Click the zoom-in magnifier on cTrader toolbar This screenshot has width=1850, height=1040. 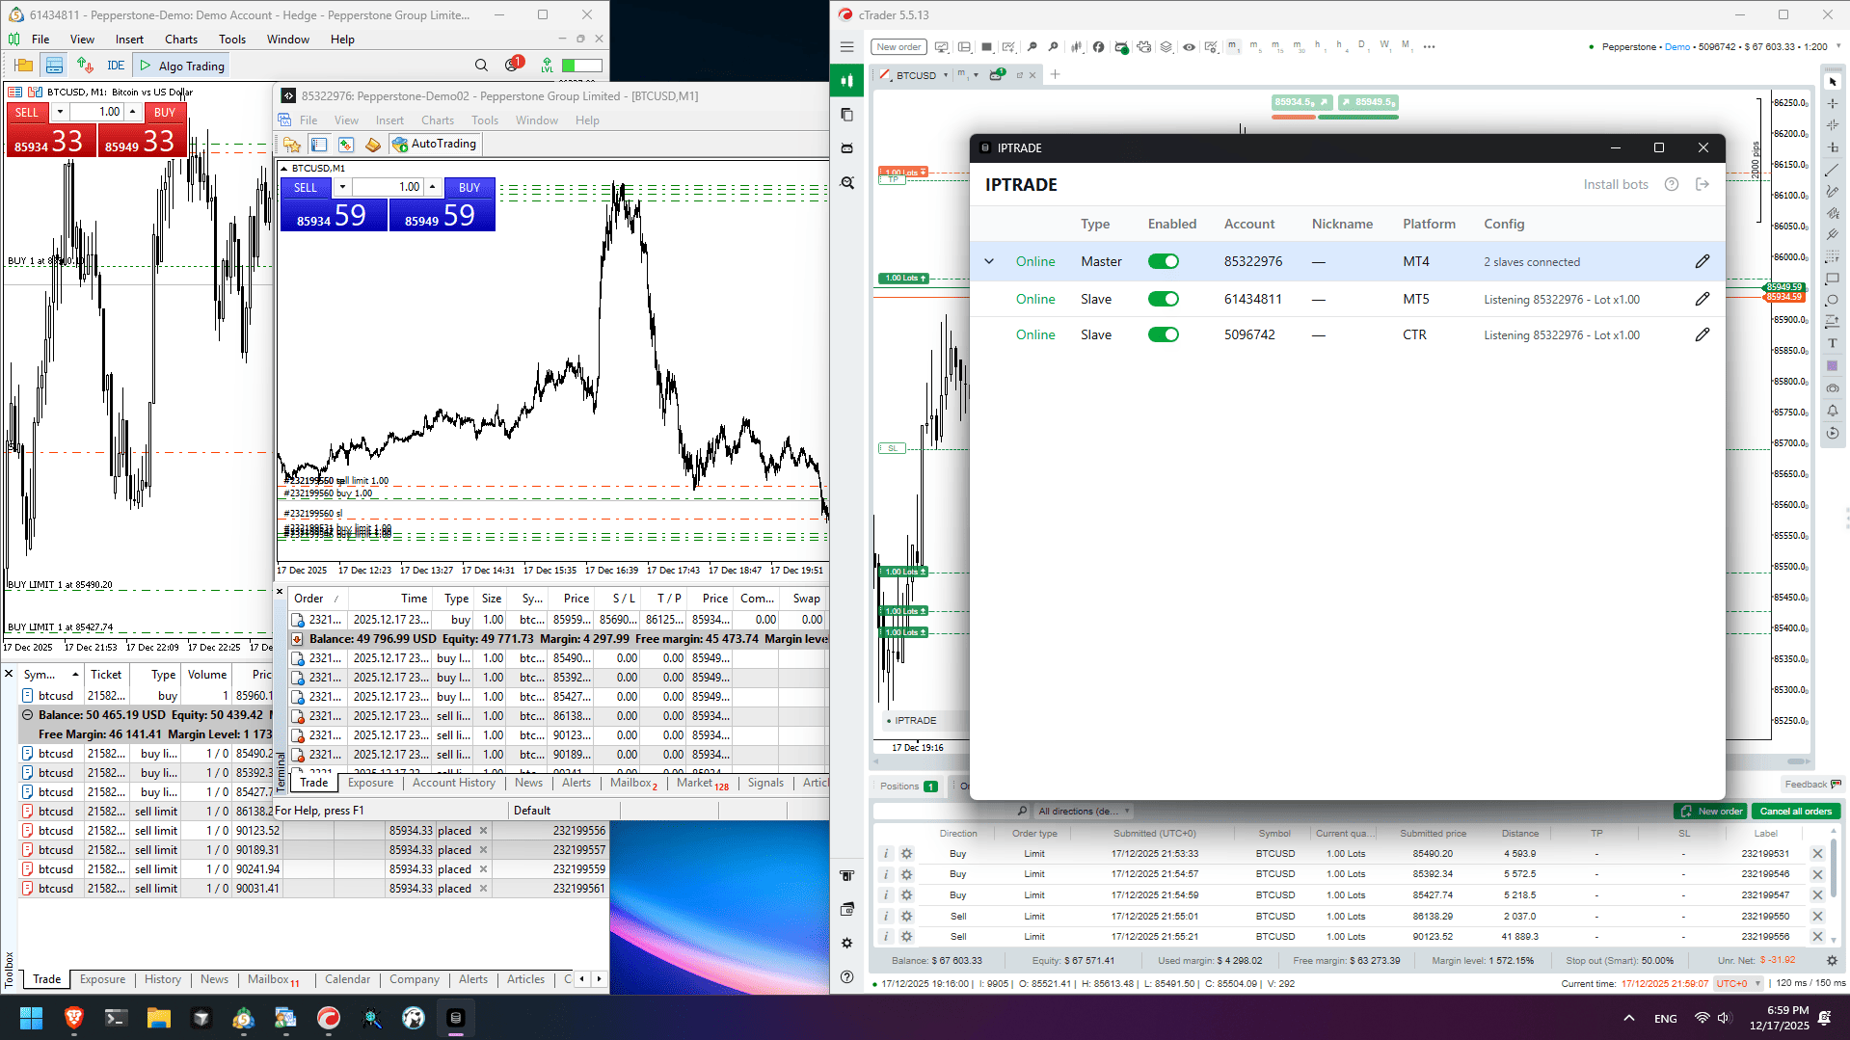tap(1053, 46)
